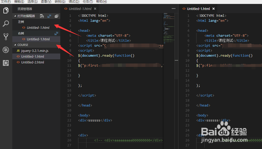The image size is (262, 149).
Task: Click the JS icon of the jquery file
Action: [18, 51]
